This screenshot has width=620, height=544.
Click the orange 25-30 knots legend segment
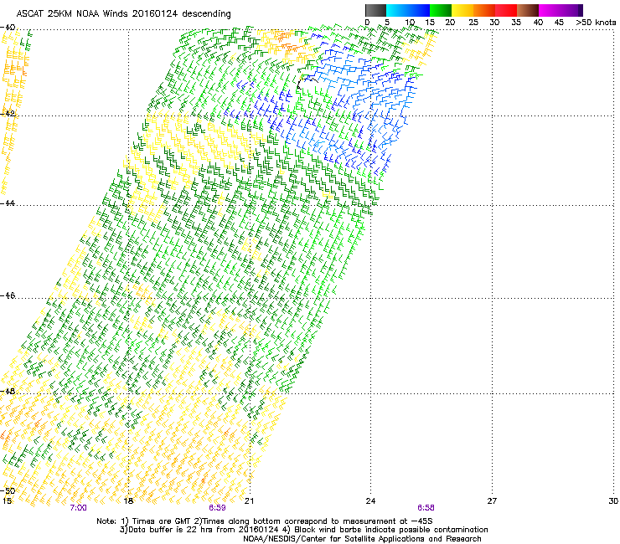pos(484,10)
